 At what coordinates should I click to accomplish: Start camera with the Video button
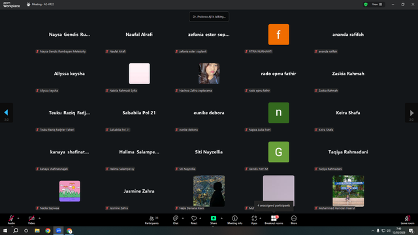click(31, 219)
